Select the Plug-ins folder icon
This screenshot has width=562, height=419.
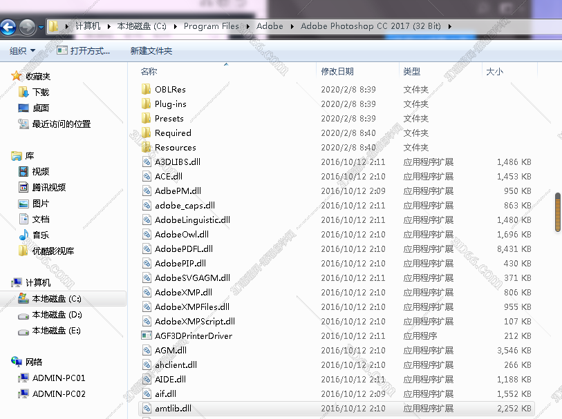click(147, 104)
